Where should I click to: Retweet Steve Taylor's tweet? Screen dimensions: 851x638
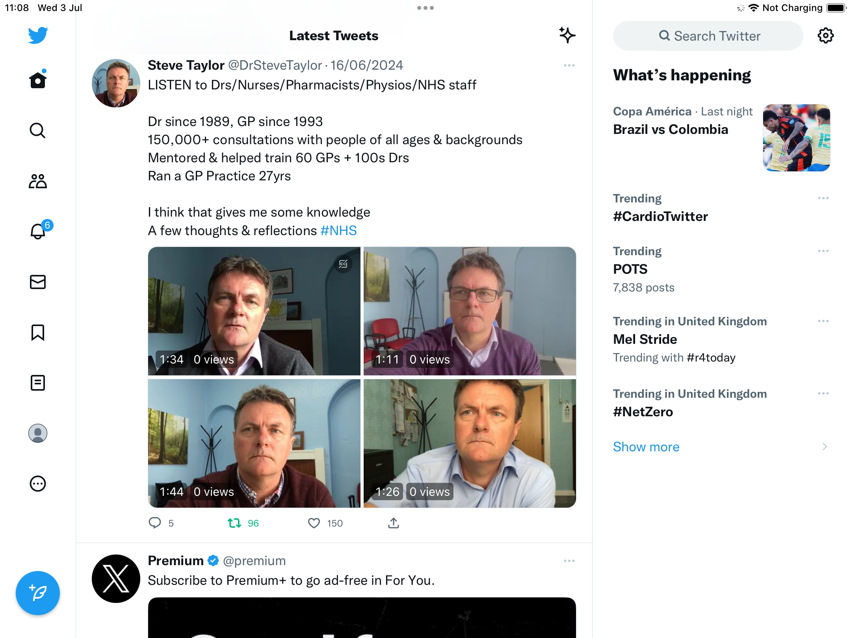point(234,523)
